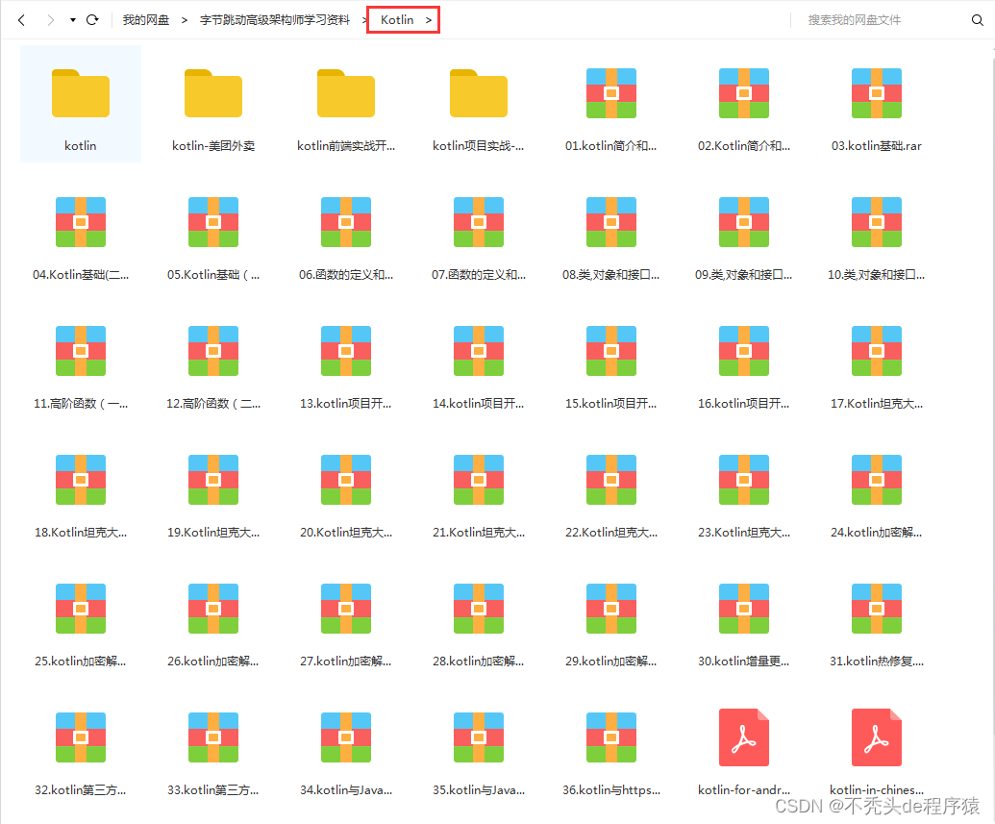This screenshot has width=995, height=824.
Task: Select archive 29.kotlin加密解...
Action: coord(611,609)
